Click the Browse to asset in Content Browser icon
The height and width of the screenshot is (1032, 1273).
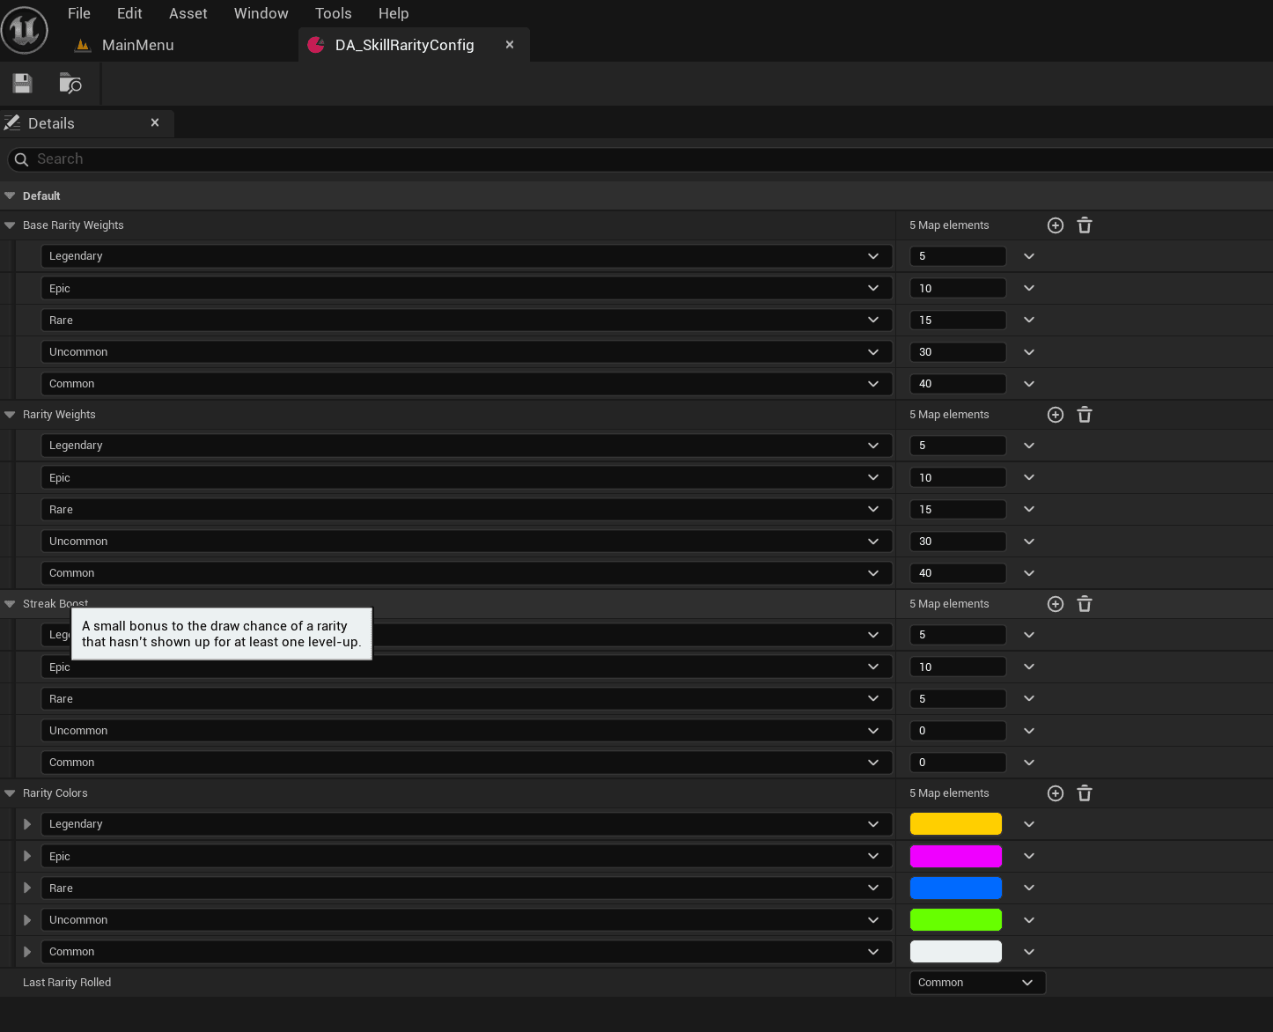tap(70, 84)
